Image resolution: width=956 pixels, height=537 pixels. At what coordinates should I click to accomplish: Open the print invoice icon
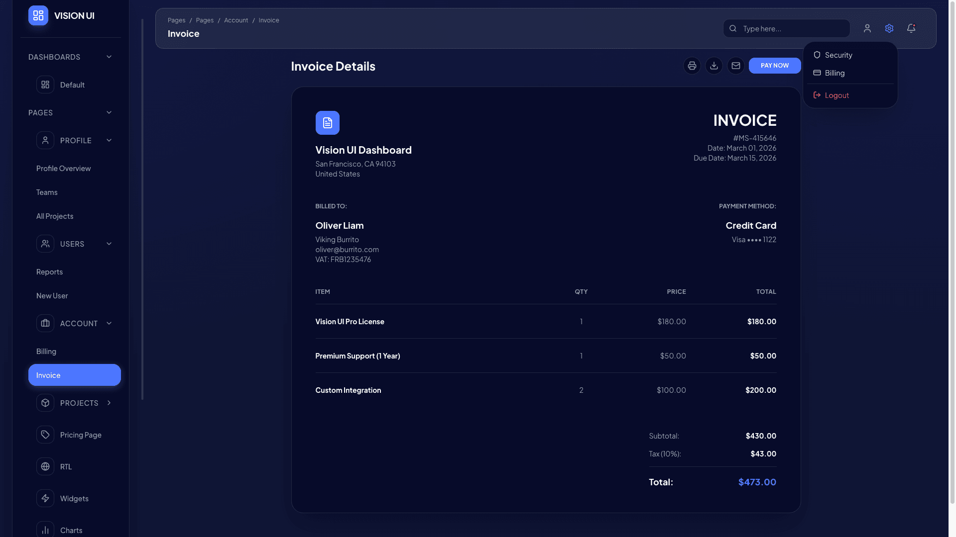692,65
